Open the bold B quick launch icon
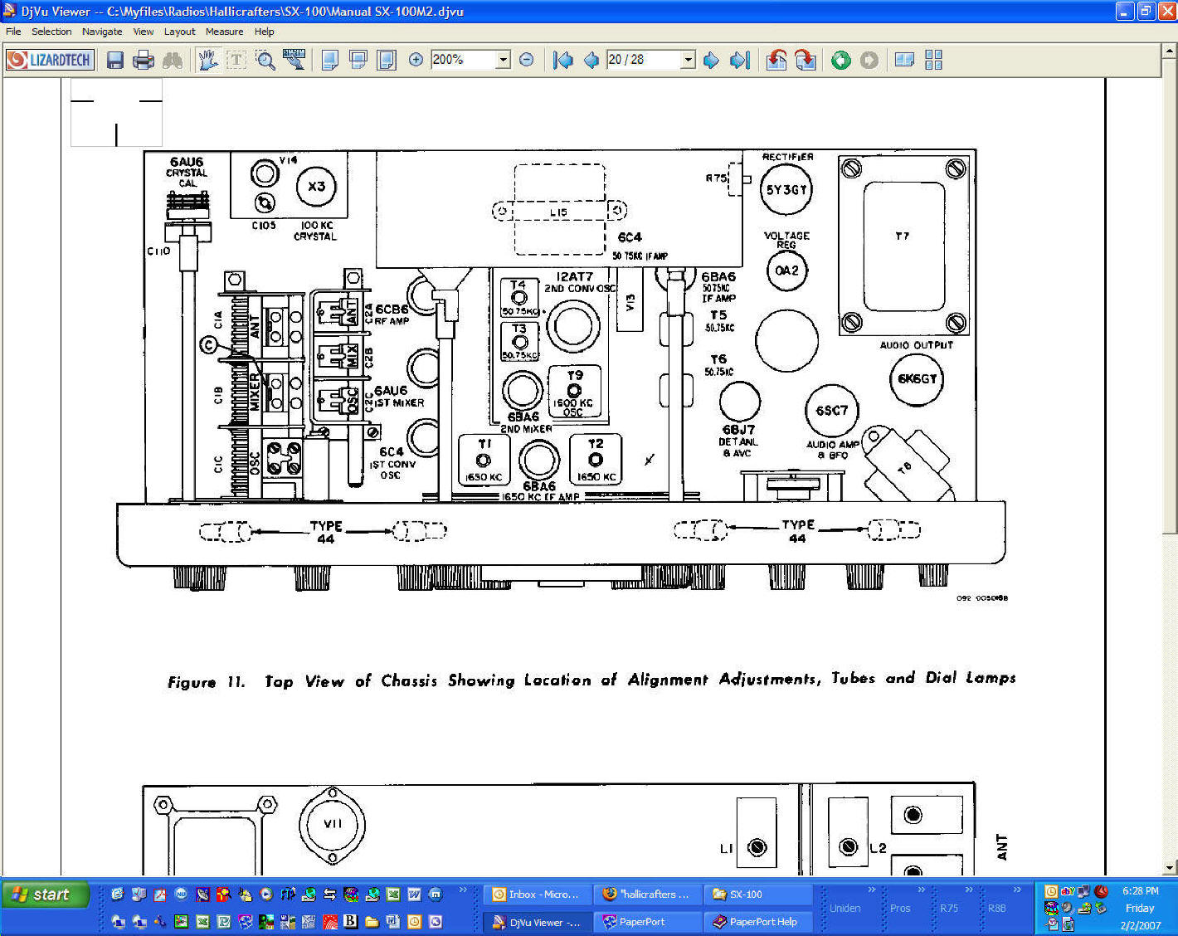Screen dimensions: 1178x936 click(350, 921)
